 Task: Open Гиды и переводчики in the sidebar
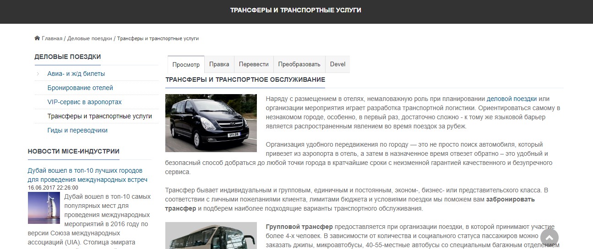pos(77,130)
